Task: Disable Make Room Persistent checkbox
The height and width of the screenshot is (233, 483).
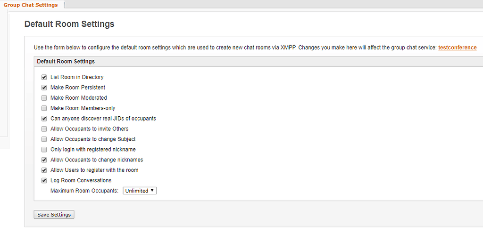Action: (44, 88)
